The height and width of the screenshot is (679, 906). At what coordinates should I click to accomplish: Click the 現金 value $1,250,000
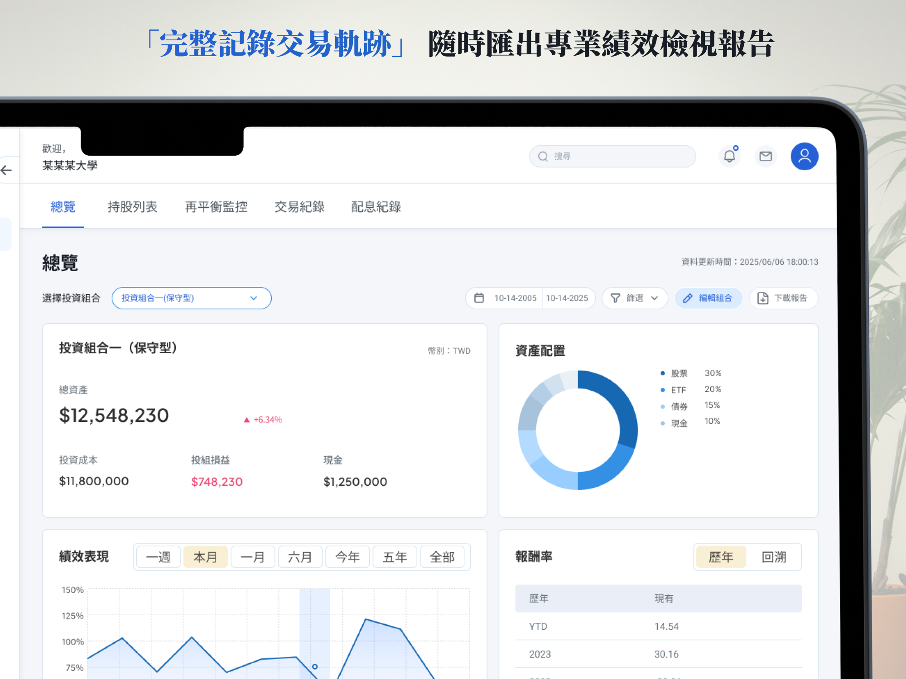355,482
